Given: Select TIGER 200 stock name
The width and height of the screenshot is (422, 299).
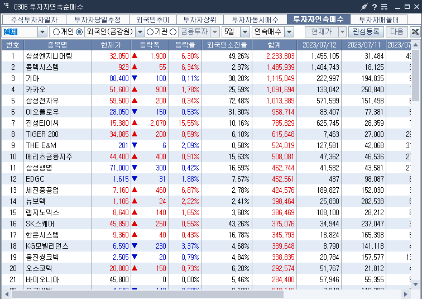Looking at the screenshot, I should click(42, 134).
